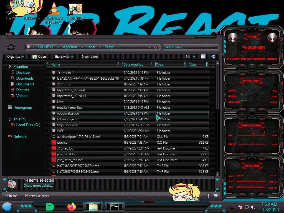Sort by the Type column header
Screen dimensions: 284x213
170,64
